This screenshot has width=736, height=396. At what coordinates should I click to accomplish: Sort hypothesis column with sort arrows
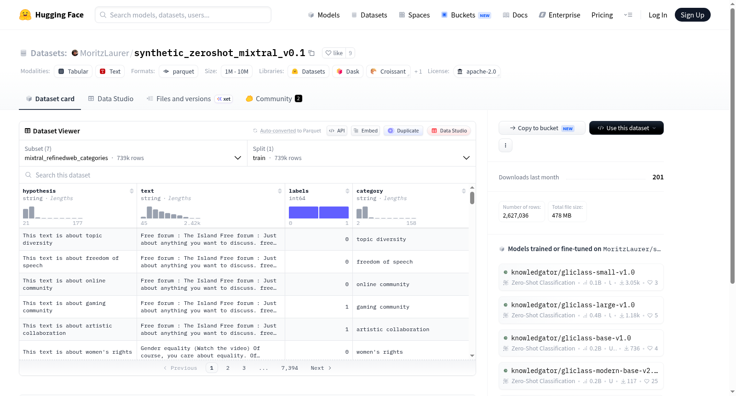click(x=132, y=191)
